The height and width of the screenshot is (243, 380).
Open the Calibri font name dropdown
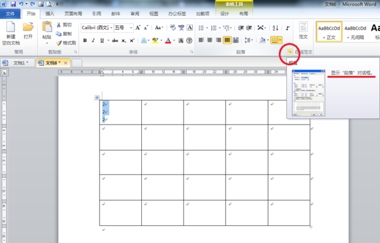click(97, 28)
